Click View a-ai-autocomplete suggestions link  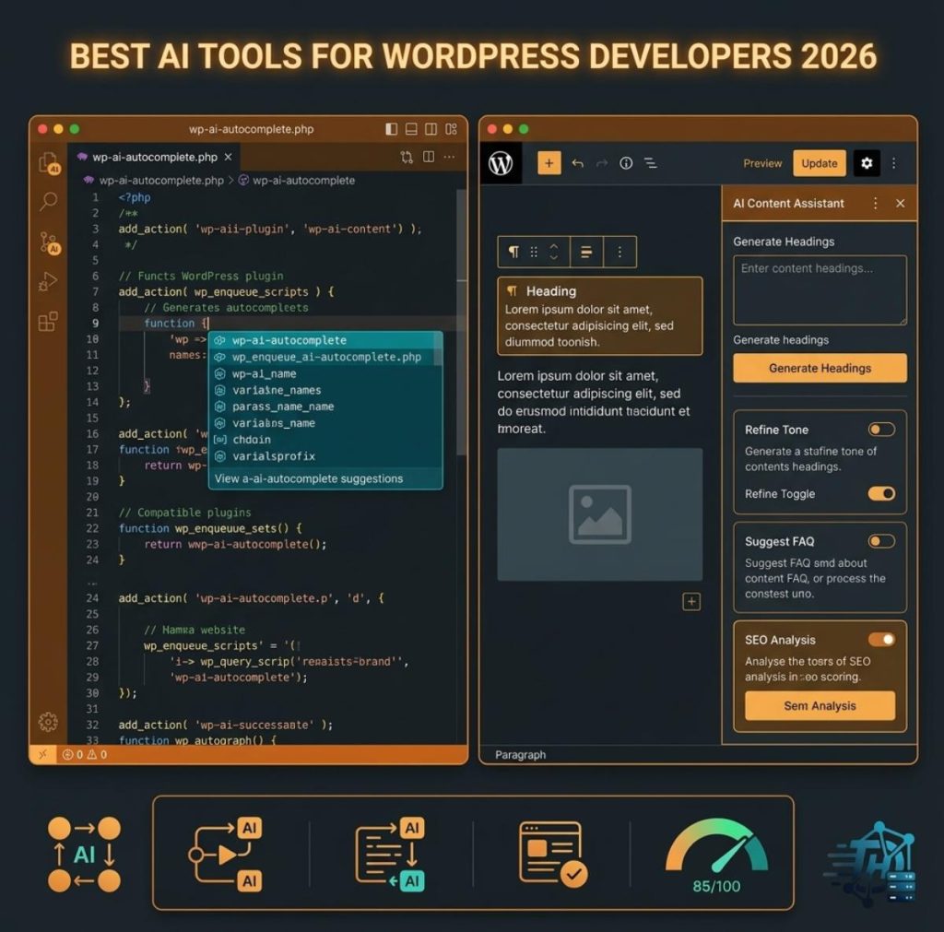click(x=309, y=478)
